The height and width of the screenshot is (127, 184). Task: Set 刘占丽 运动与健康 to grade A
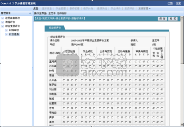click(x=118, y=89)
